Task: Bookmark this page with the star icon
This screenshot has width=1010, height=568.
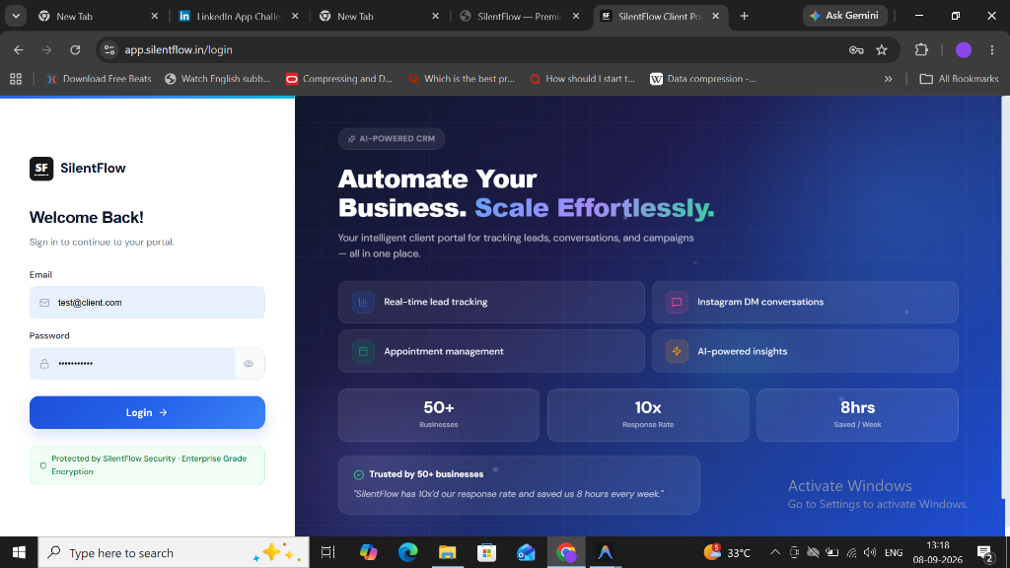Action: [882, 49]
